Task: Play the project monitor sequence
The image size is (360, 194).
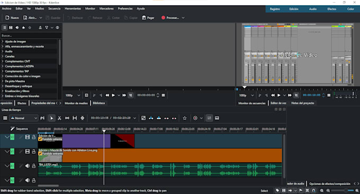Action: pos(279,95)
